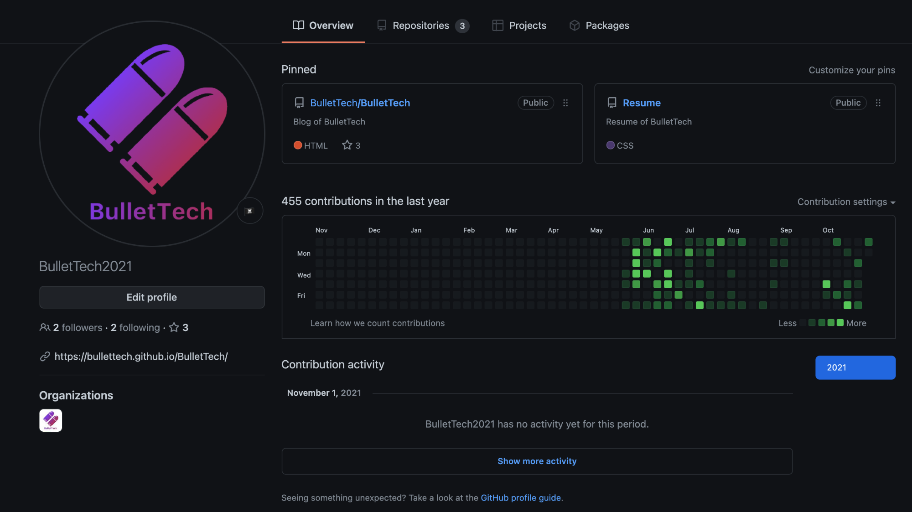Click the 'November 1, 2021' date label

(x=324, y=393)
